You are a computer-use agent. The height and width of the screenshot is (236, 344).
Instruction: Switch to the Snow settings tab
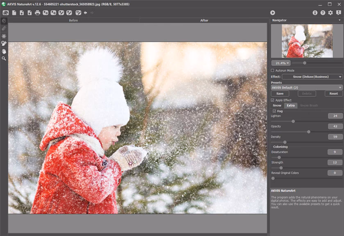(x=277, y=106)
